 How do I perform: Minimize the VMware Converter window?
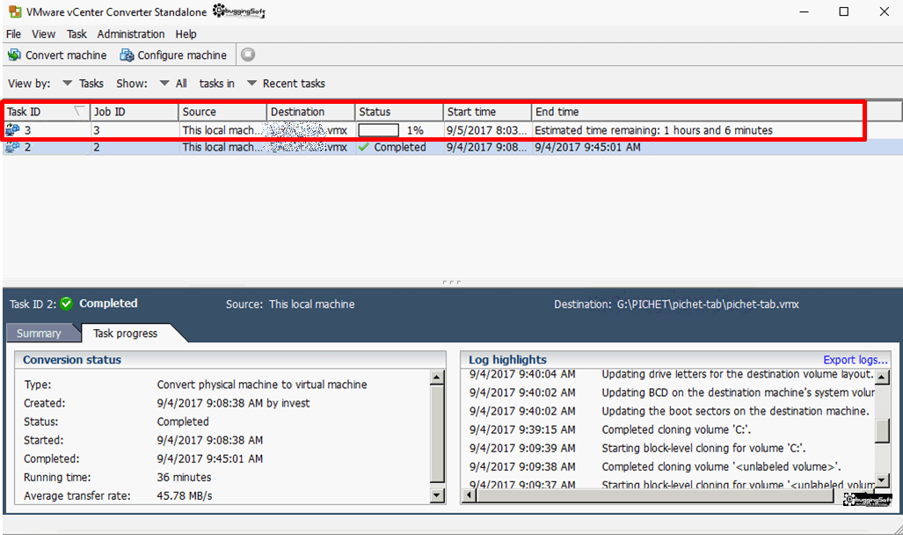pos(804,11)
